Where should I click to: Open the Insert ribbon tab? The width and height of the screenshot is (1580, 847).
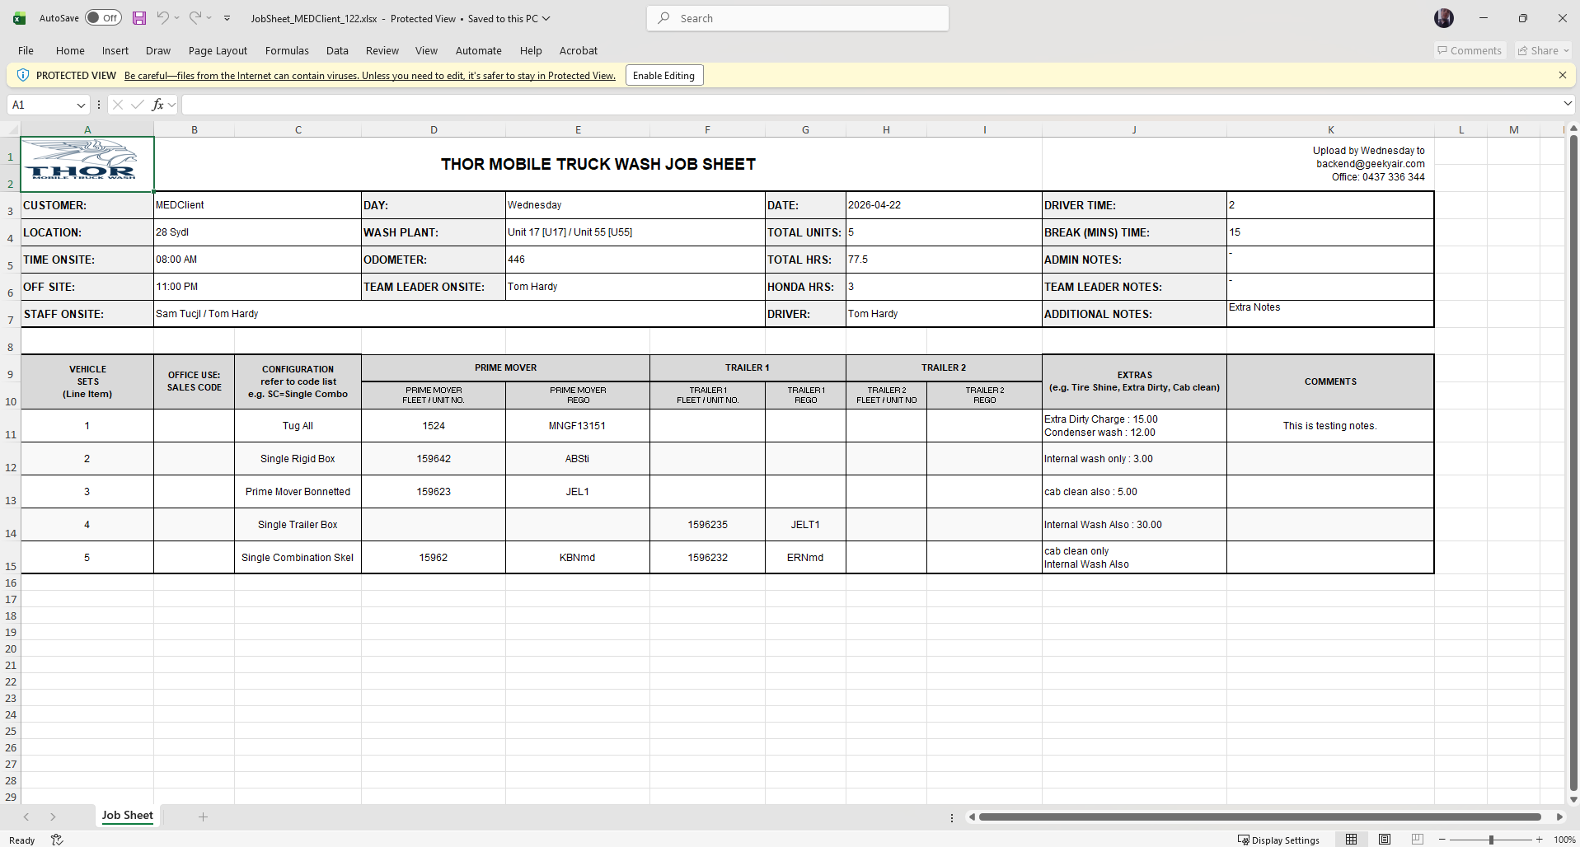click(115, 50)
